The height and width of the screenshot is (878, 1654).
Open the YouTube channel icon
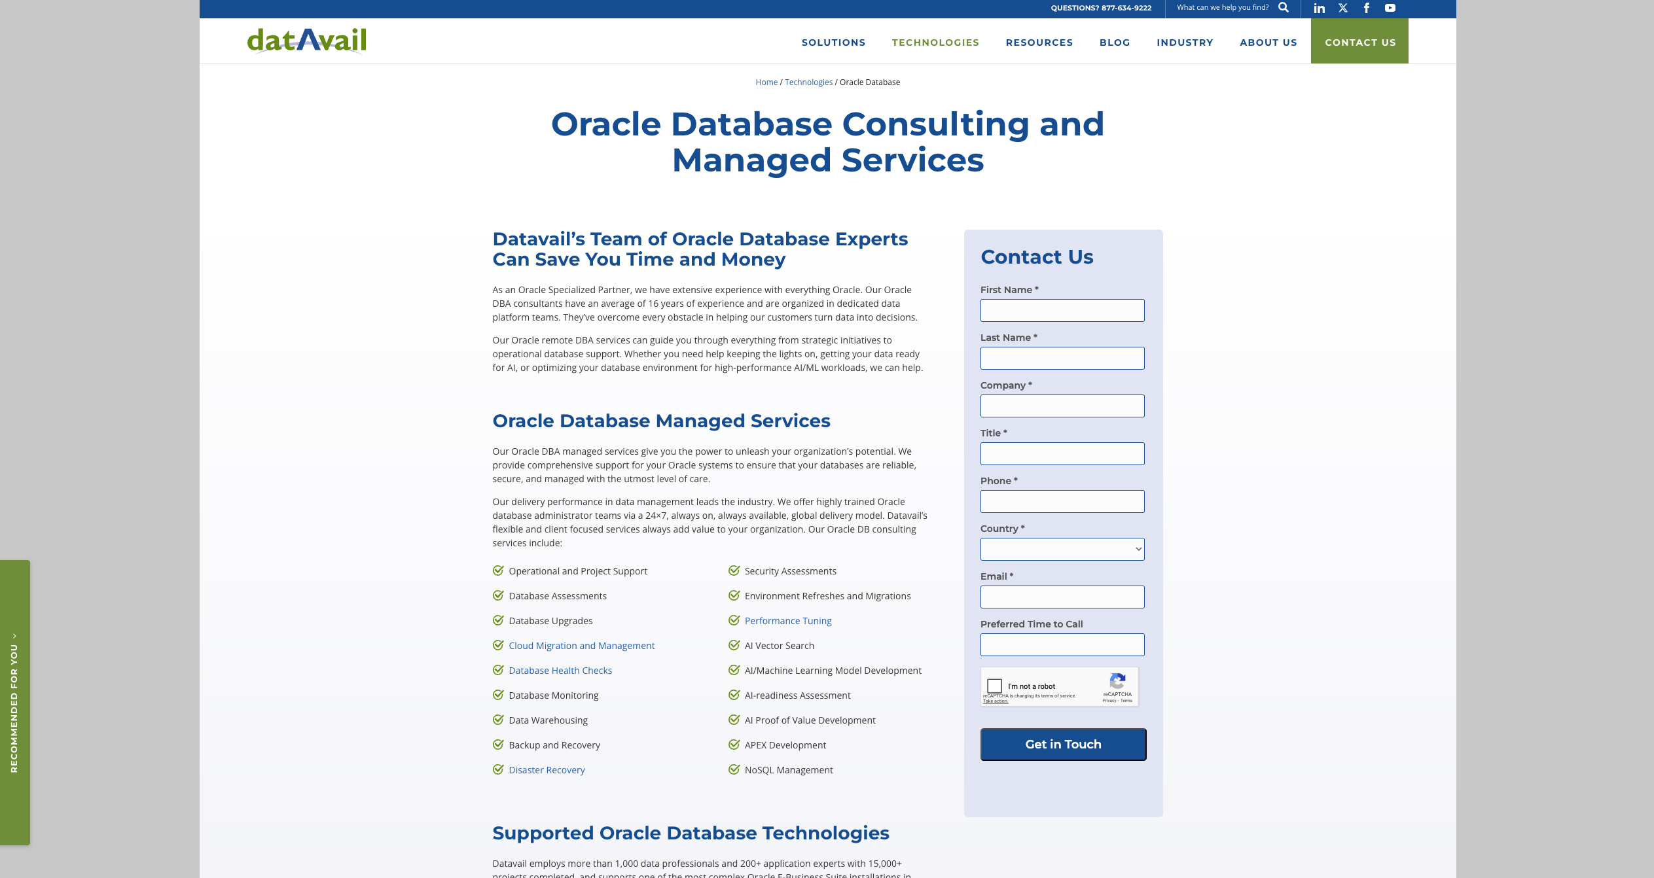coord(1390,9)
